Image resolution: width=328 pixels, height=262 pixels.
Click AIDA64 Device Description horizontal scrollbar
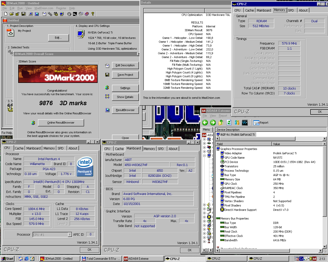271,139
